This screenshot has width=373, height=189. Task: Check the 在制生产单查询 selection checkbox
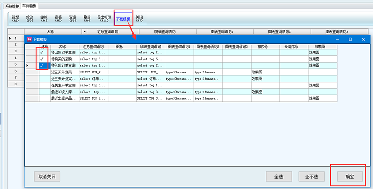45,85
